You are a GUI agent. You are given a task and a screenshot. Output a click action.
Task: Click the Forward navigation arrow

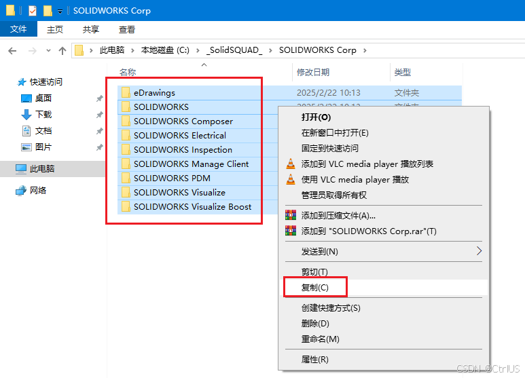pyautogui.click(x=33, y=51)
